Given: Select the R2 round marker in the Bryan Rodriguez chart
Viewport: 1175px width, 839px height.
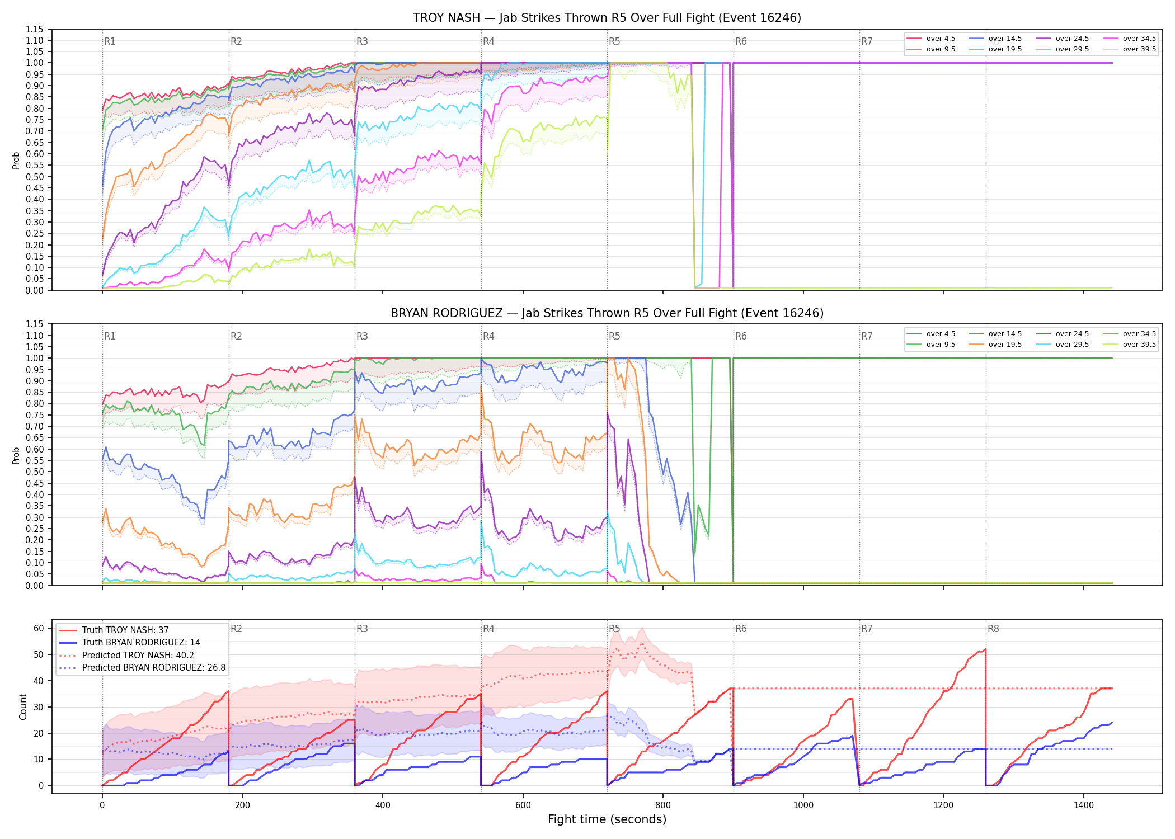Looking at the screenshot, I should [x=236, y=336].
